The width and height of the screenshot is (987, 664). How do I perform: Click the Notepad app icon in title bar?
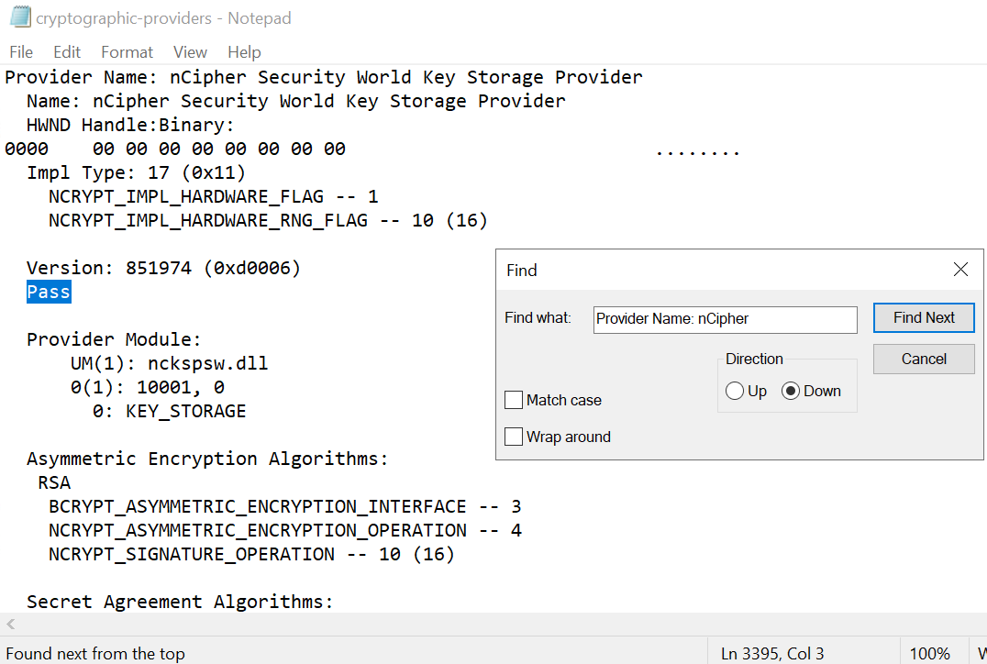coord(21,17)
